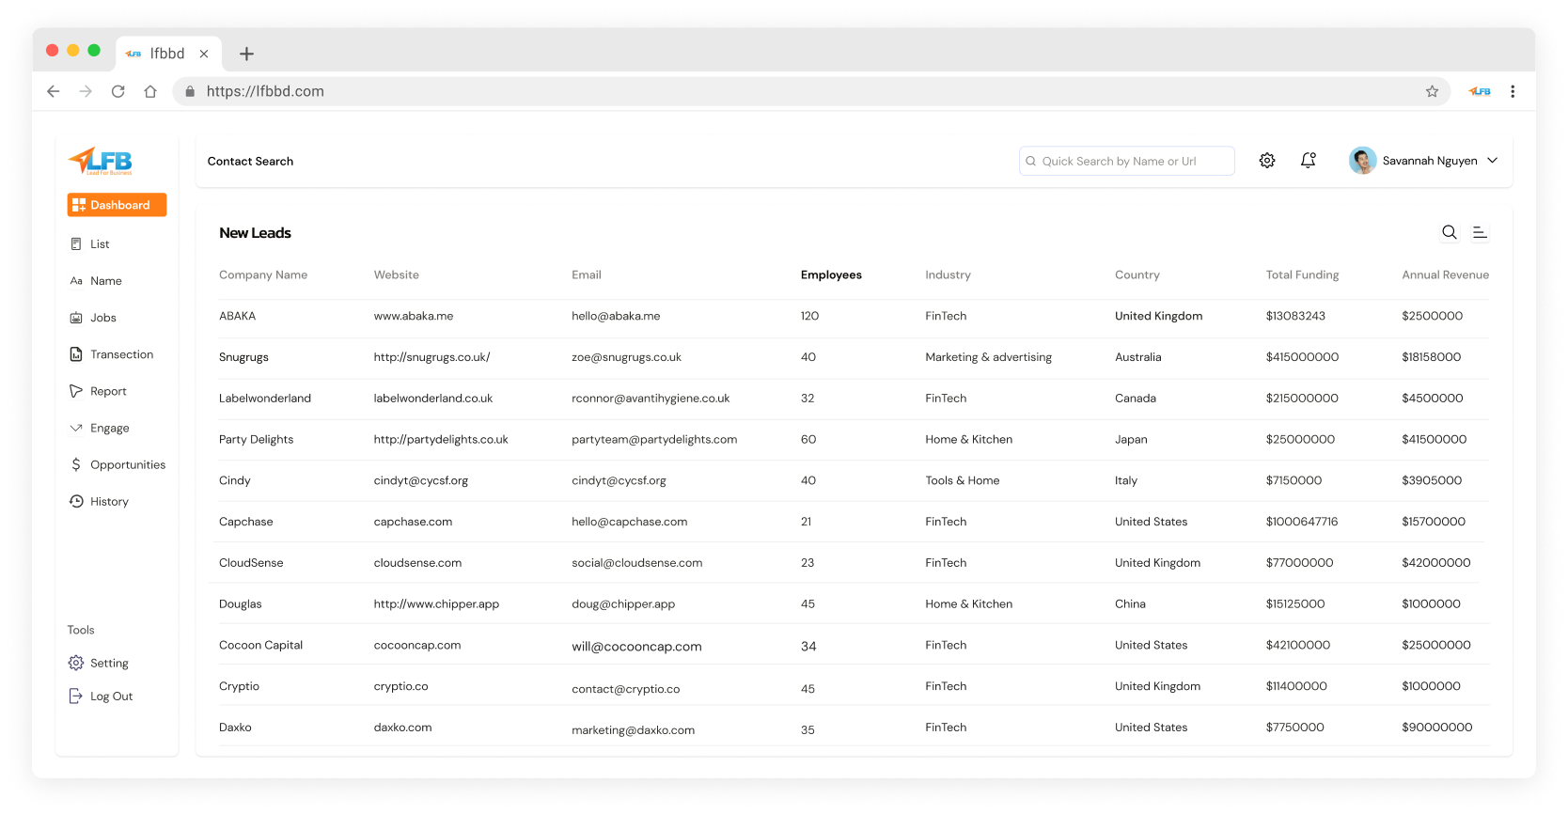The image size is (1568, 814).
Task: Click Log Out link
Action: click(x=111, y=697)
